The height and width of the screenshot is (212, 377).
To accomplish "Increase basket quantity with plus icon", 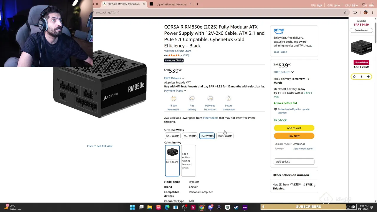I will coord(368,77).
